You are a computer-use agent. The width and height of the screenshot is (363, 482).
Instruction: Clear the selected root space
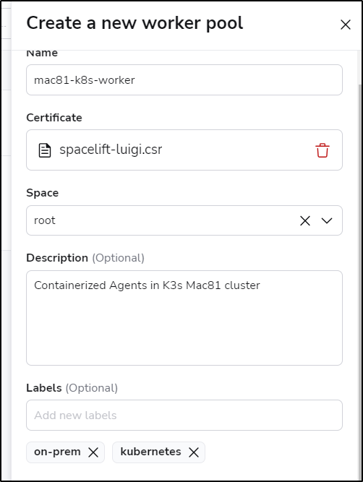point(305,220)
